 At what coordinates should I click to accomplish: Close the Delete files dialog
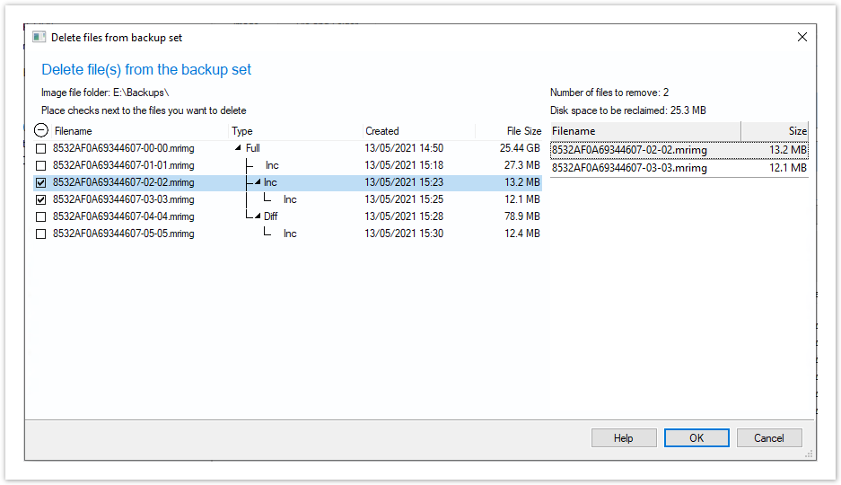[x=802, y=37]
